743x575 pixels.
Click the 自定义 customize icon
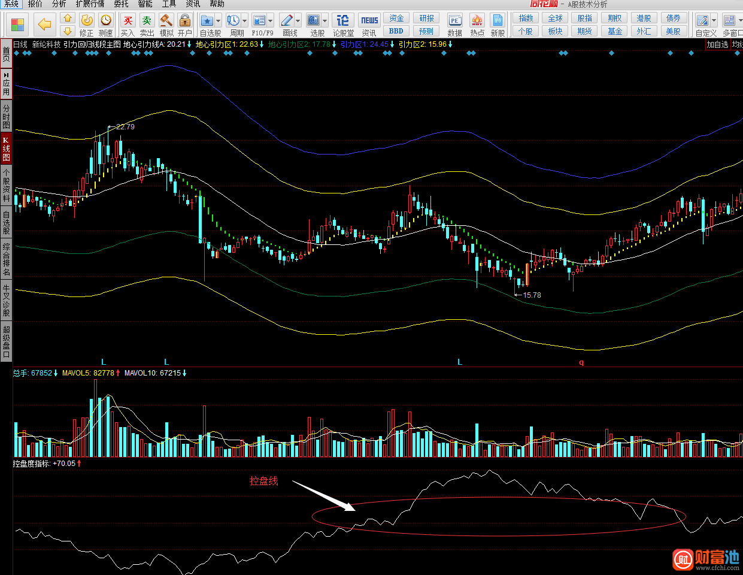click(x=703, y=20)
